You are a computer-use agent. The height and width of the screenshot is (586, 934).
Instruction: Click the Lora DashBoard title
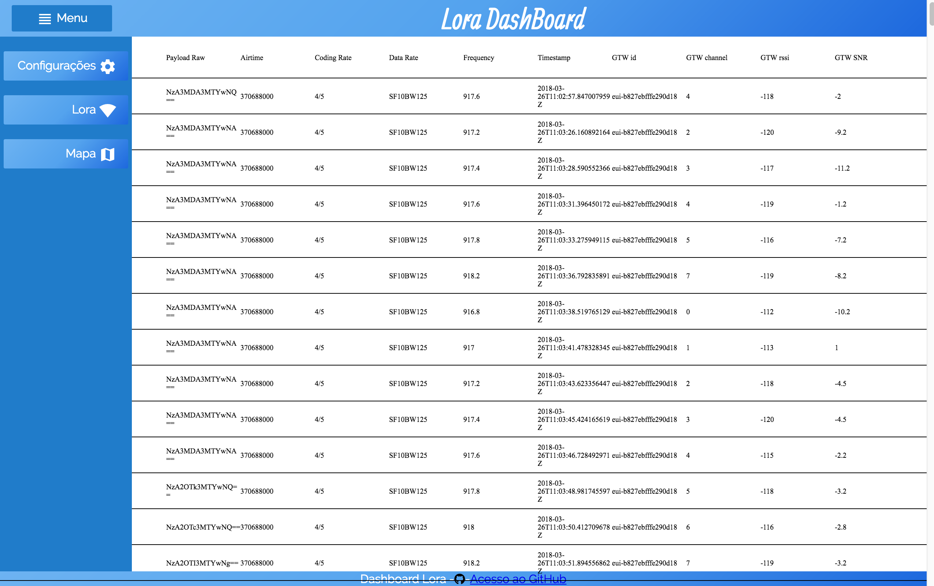point(513,19)
